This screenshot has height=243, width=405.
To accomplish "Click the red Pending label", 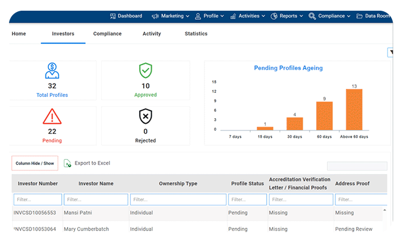I will (x=52, y=141).
